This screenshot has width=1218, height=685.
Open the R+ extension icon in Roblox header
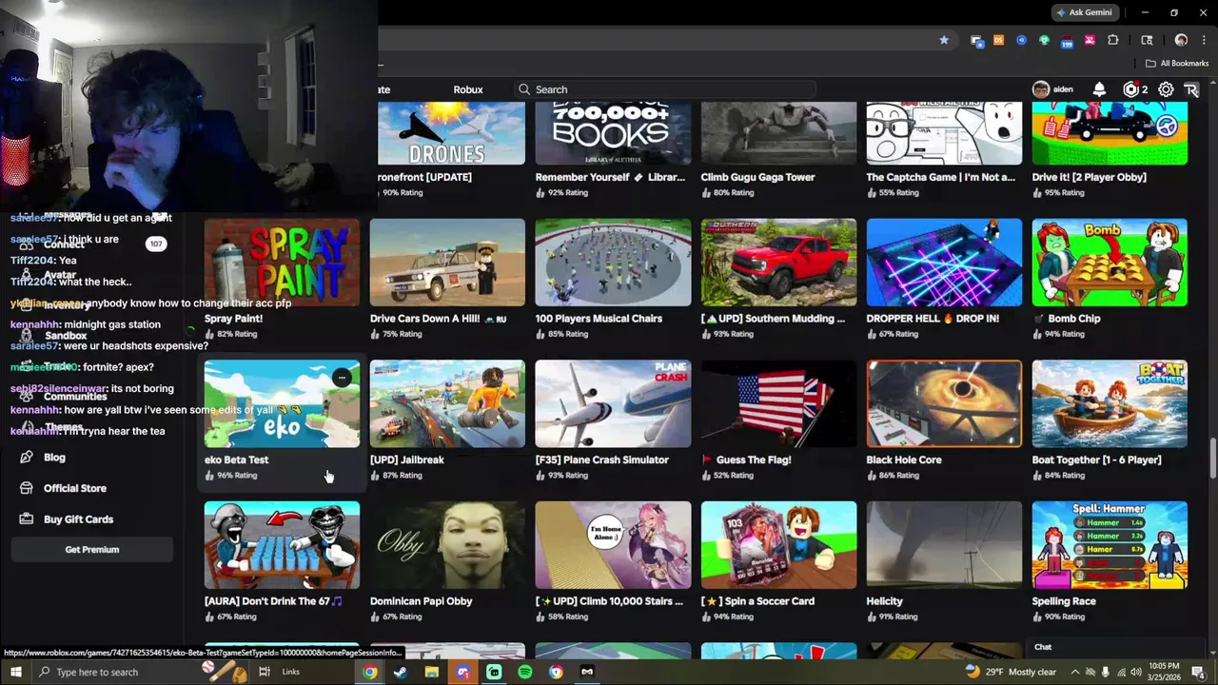click(x=1190, y=89)
